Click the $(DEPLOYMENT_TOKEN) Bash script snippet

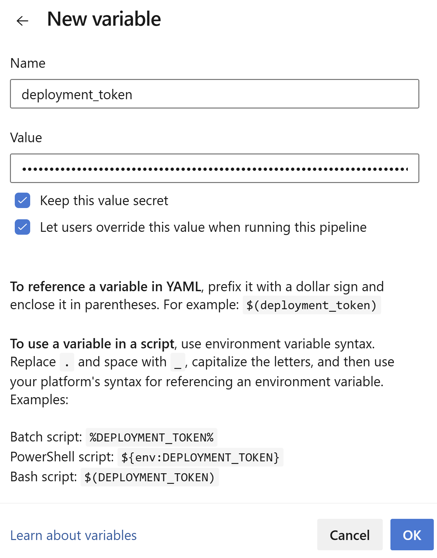[150, 477]
